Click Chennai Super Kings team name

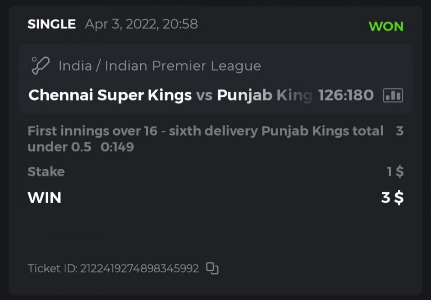(110, 95)
